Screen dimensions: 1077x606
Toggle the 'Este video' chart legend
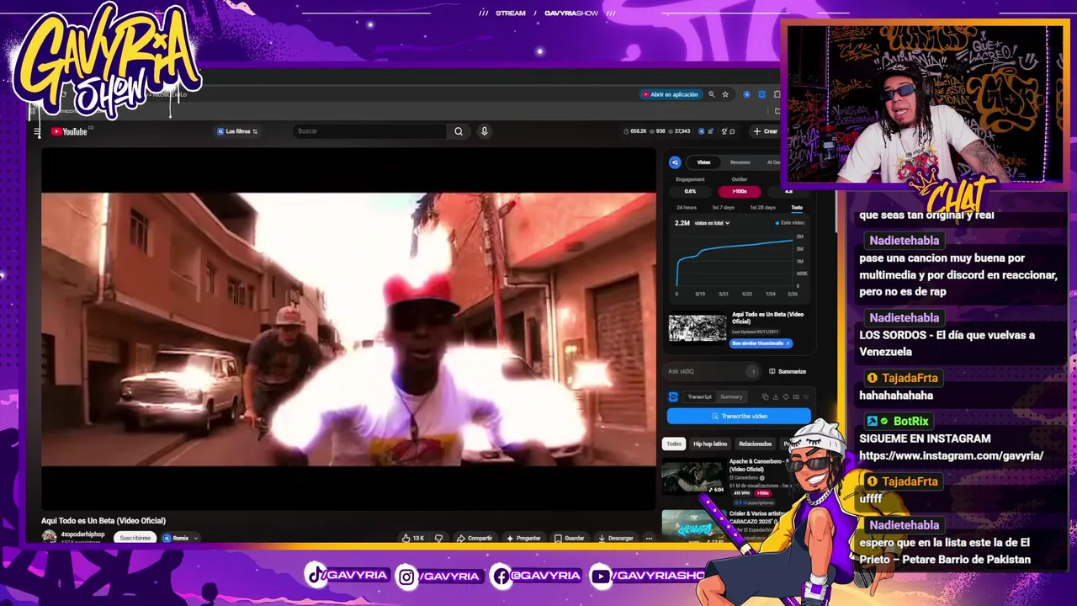click(x=789, y=223)
